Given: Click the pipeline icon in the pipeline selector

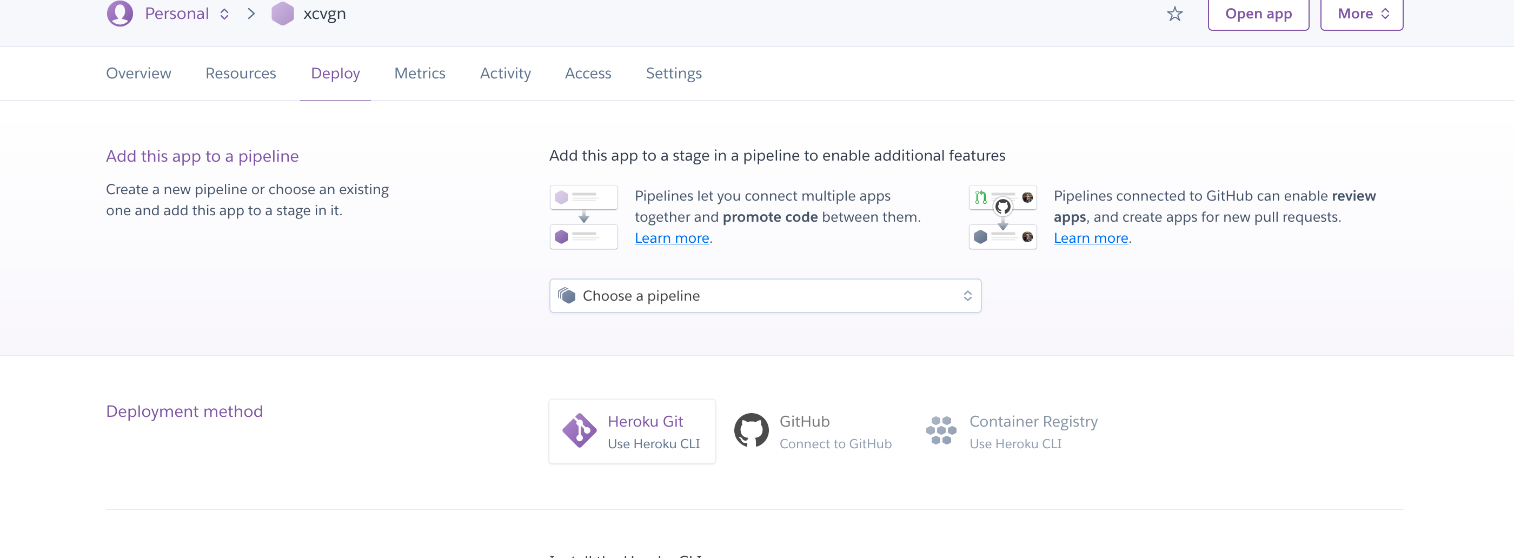Looking at the screenshot, I should click(x=568, y=296).
